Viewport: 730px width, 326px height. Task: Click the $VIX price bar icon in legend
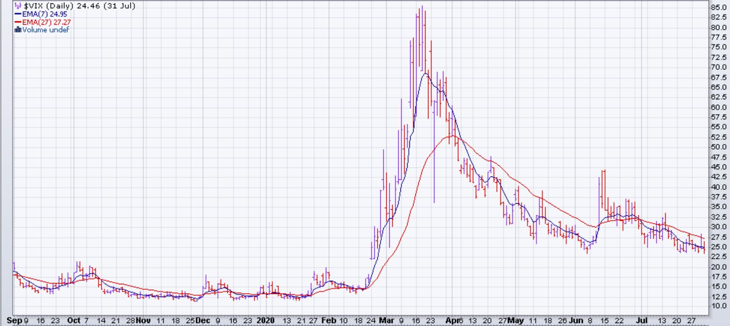[17, 6]
